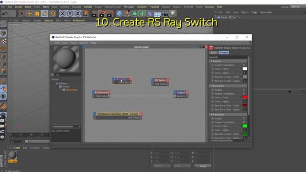
Task: Open dropdown arrow beside Reflection red color
Action: [x=241, y=97]
